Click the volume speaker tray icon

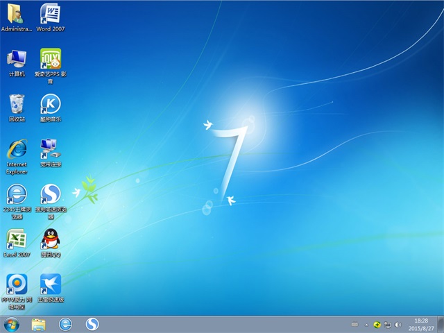397,324
